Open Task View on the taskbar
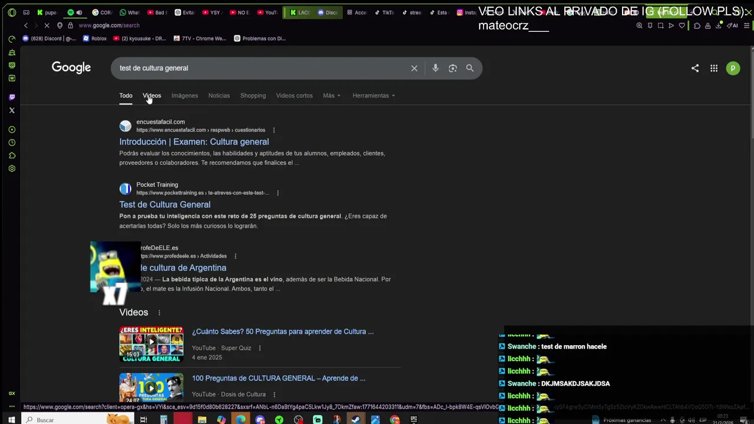 (143, 420)
